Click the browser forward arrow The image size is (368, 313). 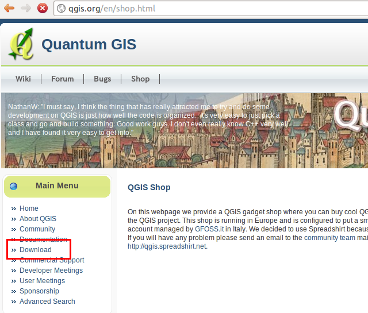[26, 8]
